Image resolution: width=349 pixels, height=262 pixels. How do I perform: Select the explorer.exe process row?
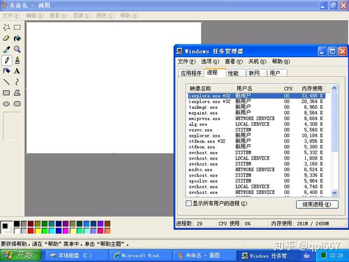click(x=257, y=136)
